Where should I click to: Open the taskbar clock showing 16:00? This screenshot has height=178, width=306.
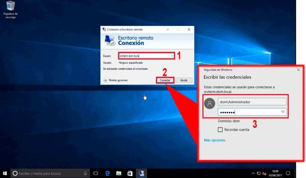pos(275,173)
